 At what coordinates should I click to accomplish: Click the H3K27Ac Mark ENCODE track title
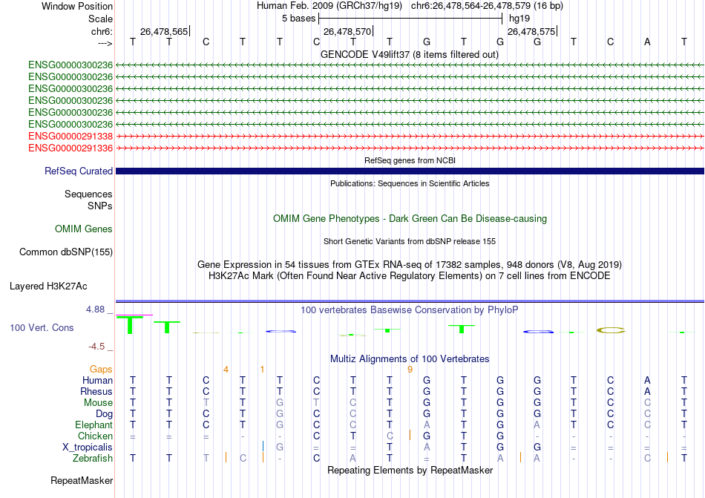click(410, 275)
